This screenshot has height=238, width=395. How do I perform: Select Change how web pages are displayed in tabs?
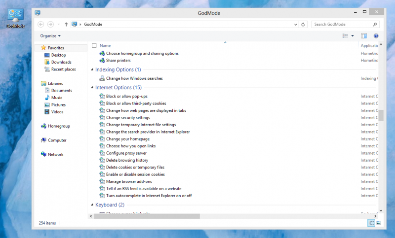pos(146,110)
